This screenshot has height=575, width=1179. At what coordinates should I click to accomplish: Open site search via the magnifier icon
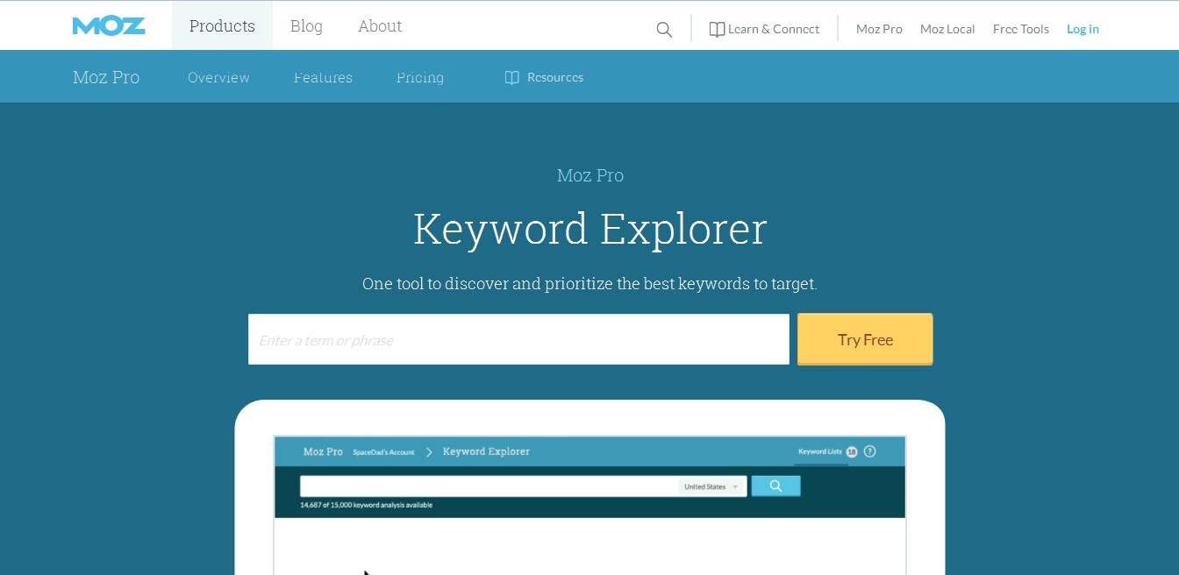click(x=664, y=30)
